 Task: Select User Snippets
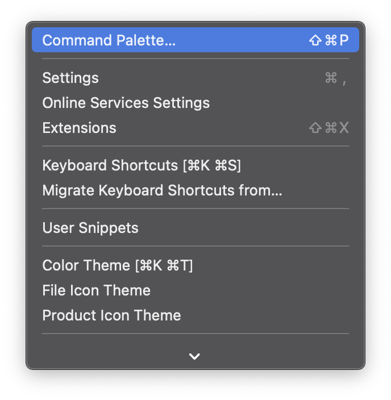(195, 228)
